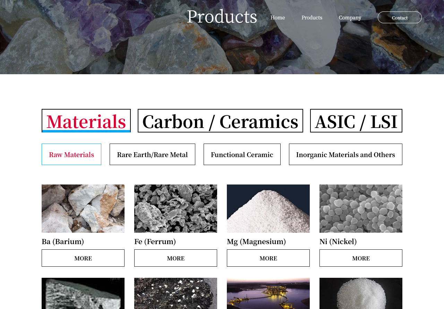This screenshot has width=444, height=309.
Task: Click MORE under Ni (Nickel)
Action: 361,258
